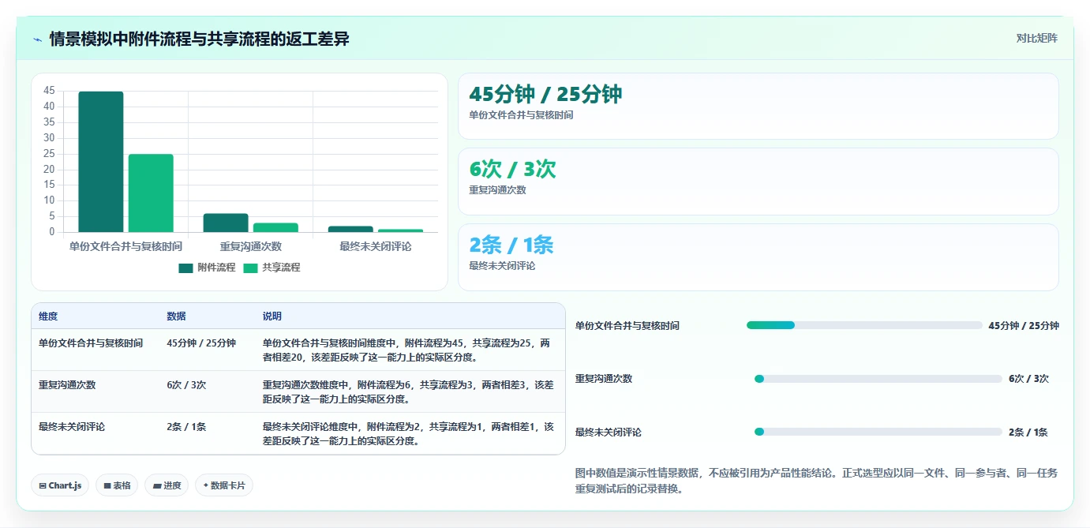1090x528 pixels.
Task: Select the 最终未关闭评论 cell in the table
Action: (x=72, y=427)
